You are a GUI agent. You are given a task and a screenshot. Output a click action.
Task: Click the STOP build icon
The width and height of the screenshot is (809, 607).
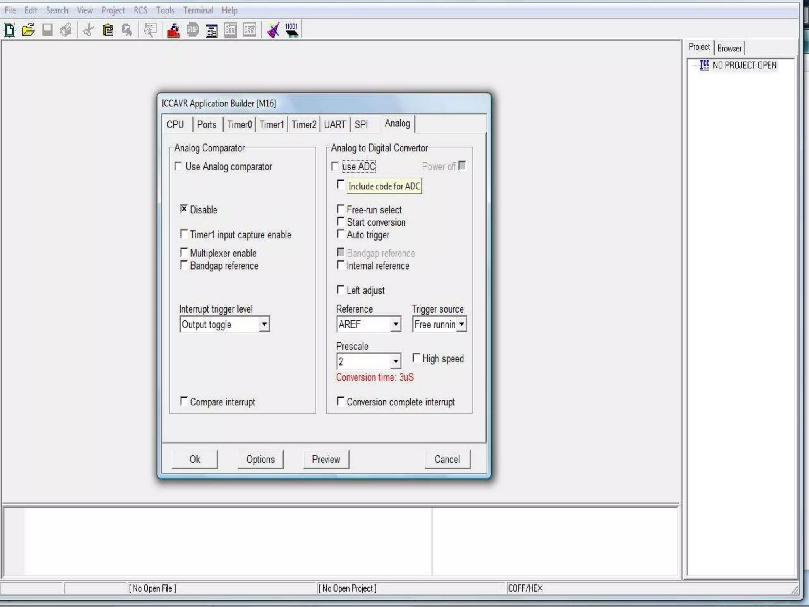click(193, 30)
